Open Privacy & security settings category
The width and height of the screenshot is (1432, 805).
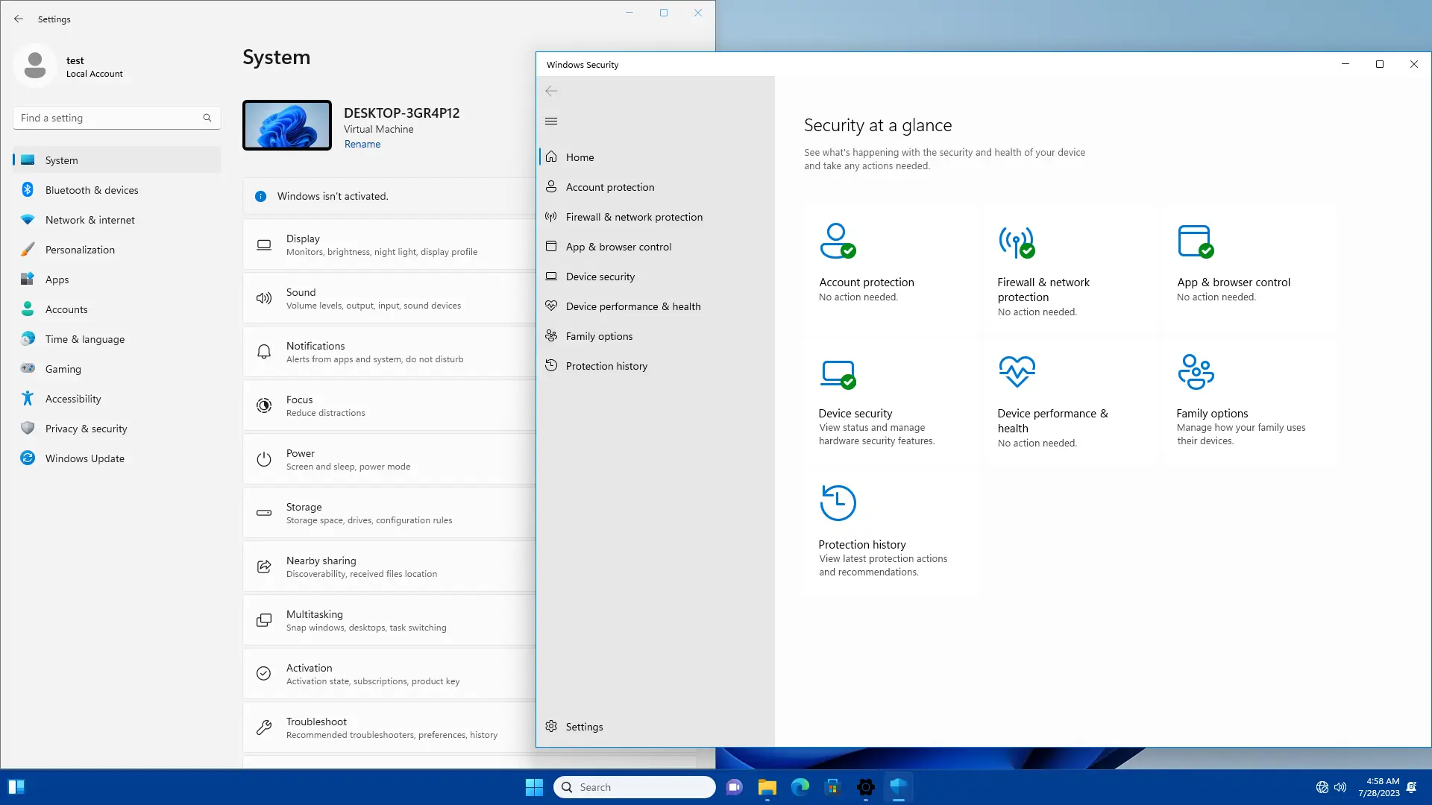(x=86, y=429)
